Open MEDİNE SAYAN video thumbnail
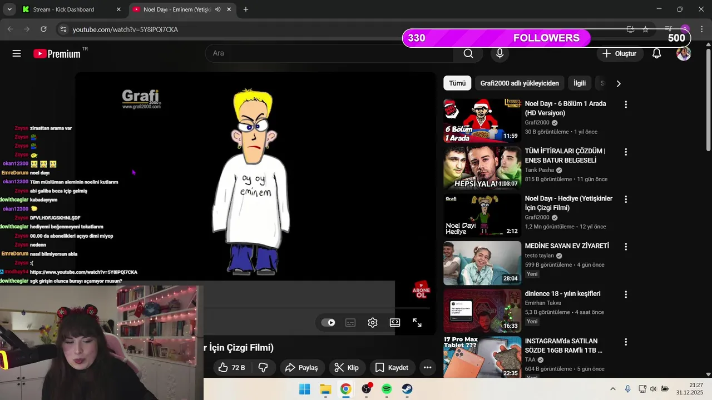The image size is (712, 400). coord(482,263)
